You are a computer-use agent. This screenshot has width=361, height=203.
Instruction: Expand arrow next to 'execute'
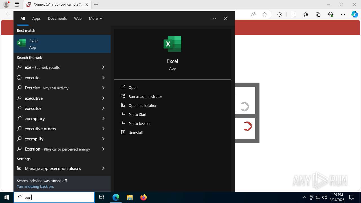[x=103, y=78]
